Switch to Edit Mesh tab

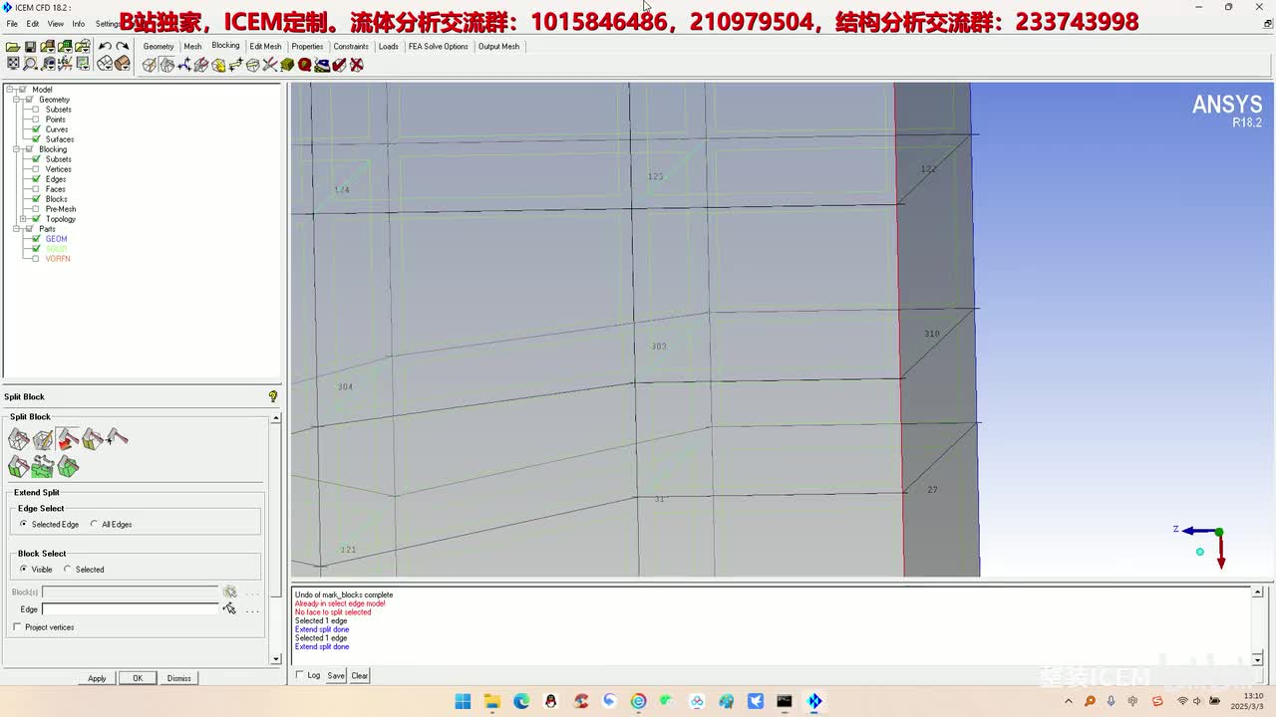[x=265, y=46]
